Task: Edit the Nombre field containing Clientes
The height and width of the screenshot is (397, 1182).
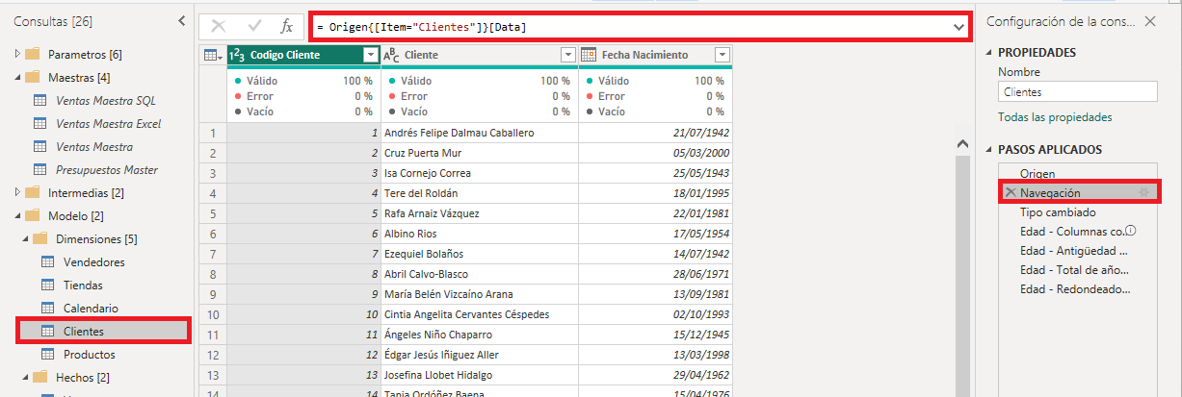Action: coord(1077,92)
